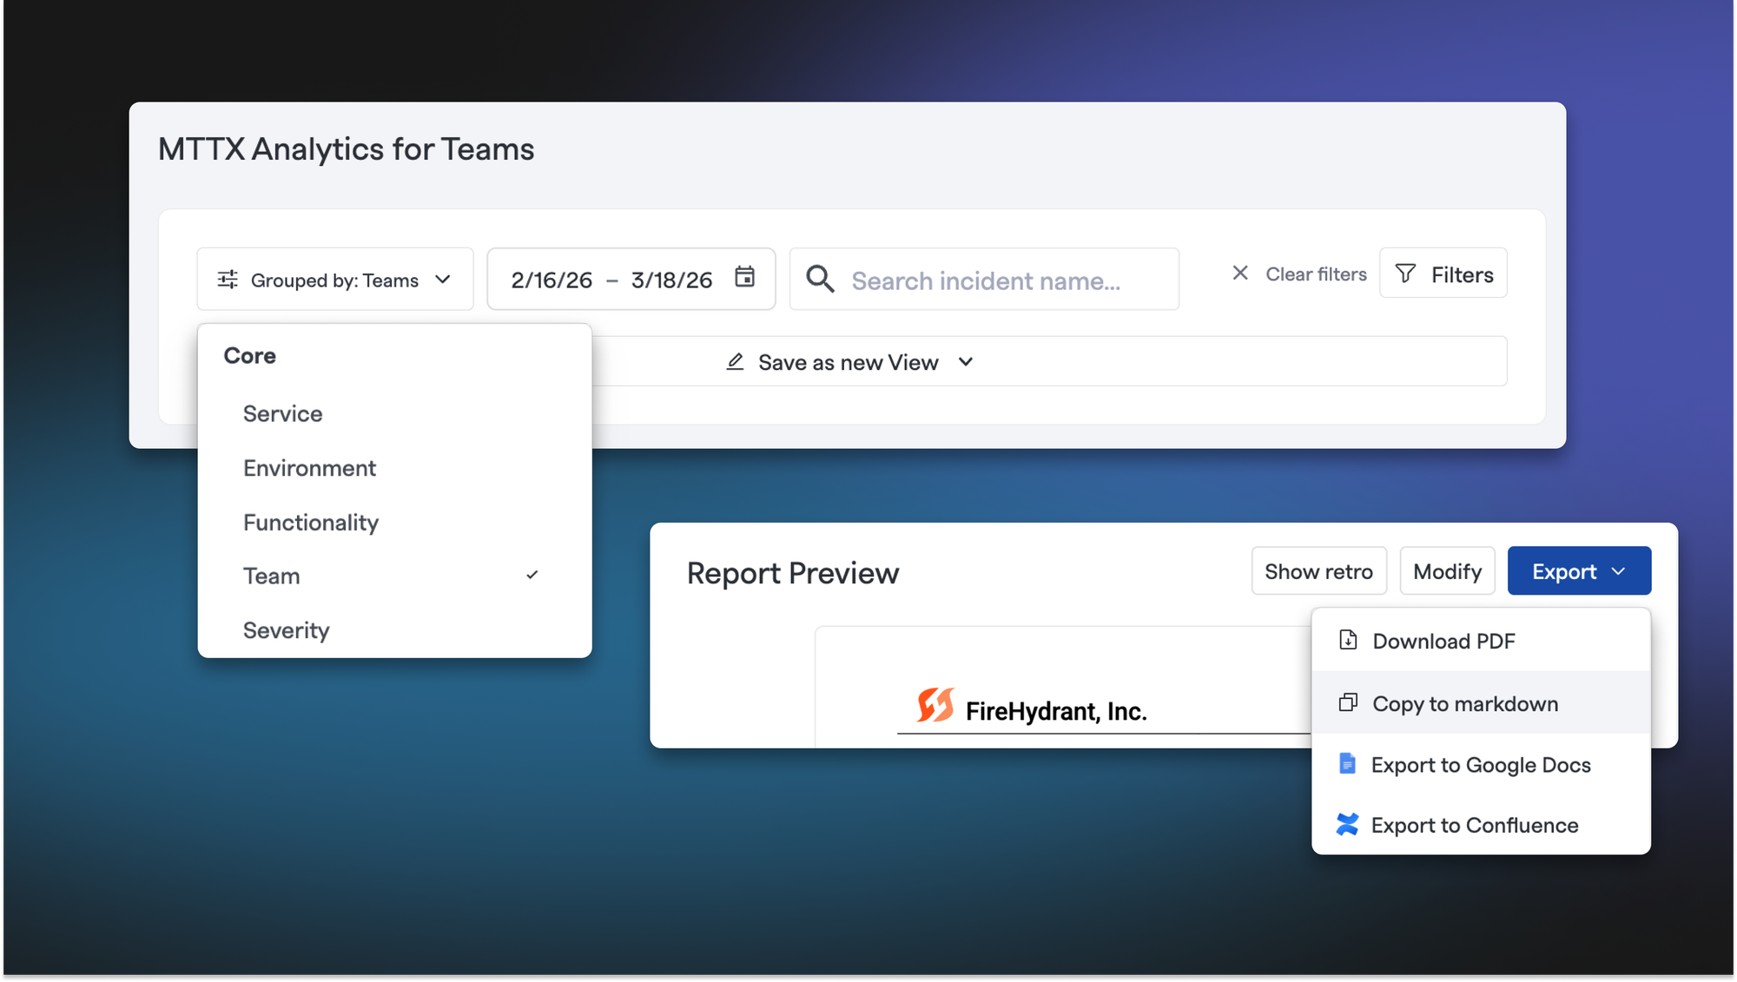This screenshot has height=982, width=1737.
Task: Click the Google Docs icon
Action: pos(1347,764)
